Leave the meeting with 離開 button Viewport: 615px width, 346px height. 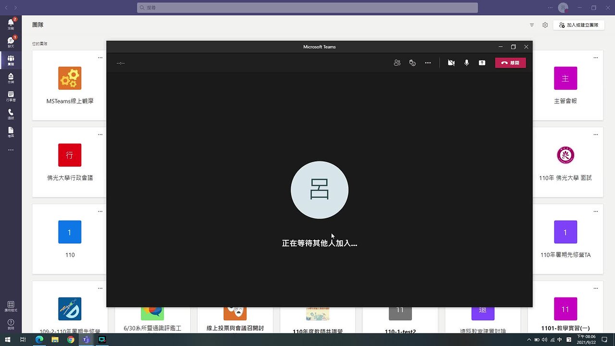tap(510, 63)
